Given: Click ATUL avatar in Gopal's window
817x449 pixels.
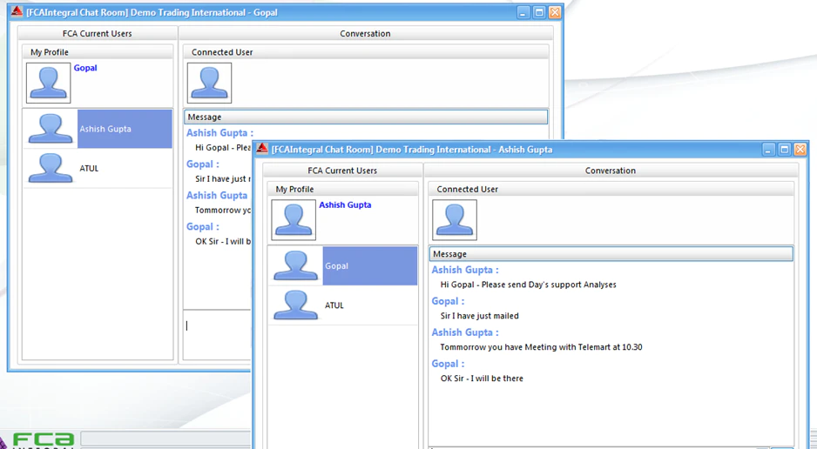Looking at the screenshot, I should pyautogui.click(x=51, y=168).
